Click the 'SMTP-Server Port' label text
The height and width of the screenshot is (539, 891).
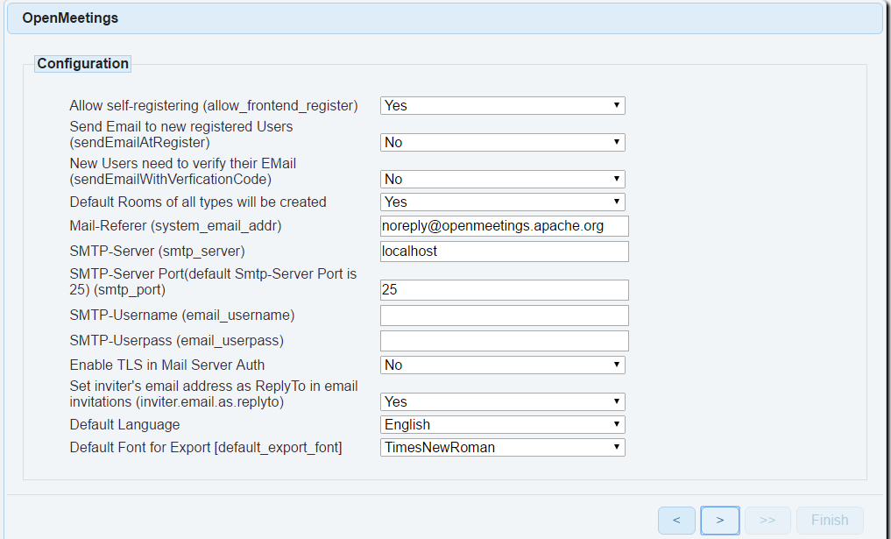point(213,281)
